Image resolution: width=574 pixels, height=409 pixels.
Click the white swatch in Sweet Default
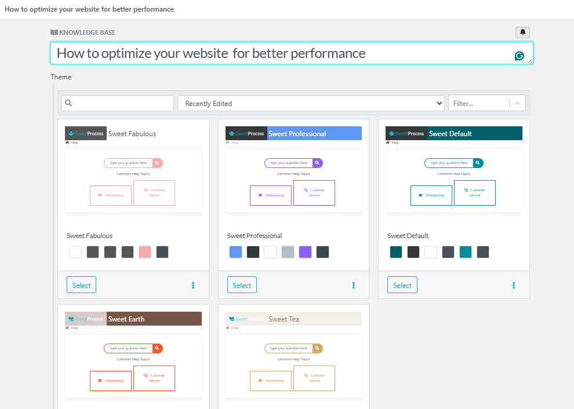[x=431, y=252]
